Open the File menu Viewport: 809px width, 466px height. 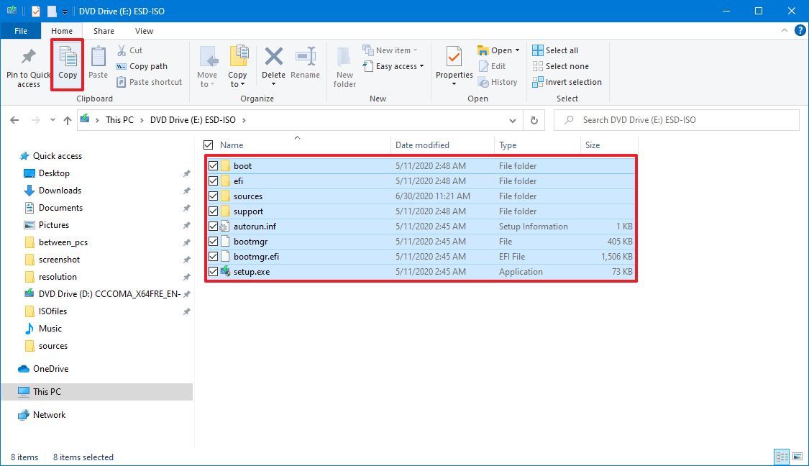pos(21,31)
